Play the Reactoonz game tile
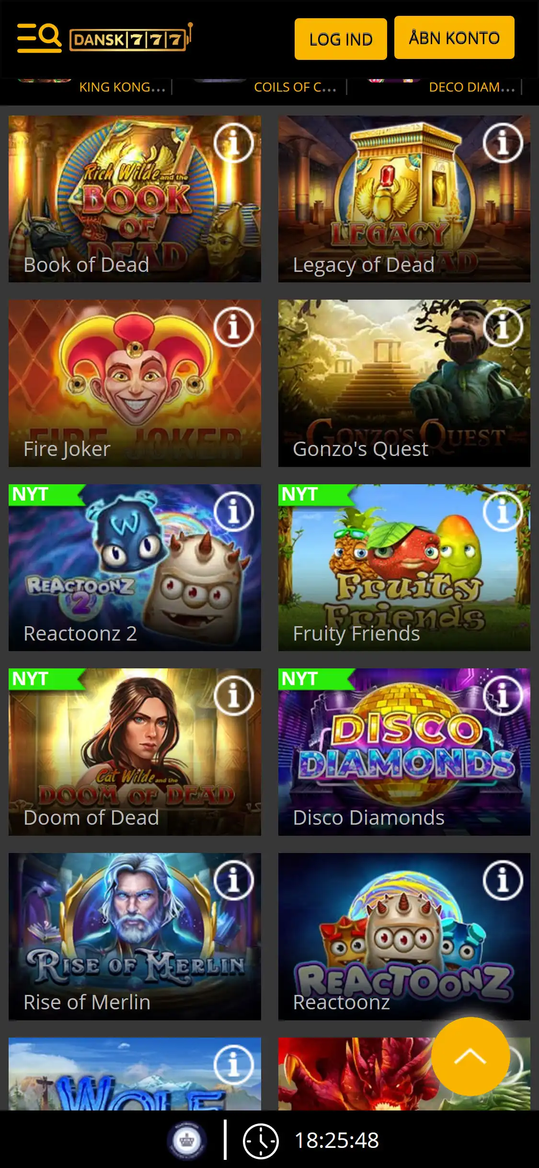Viewport: 539px width, 1168px height. (404, 936)
